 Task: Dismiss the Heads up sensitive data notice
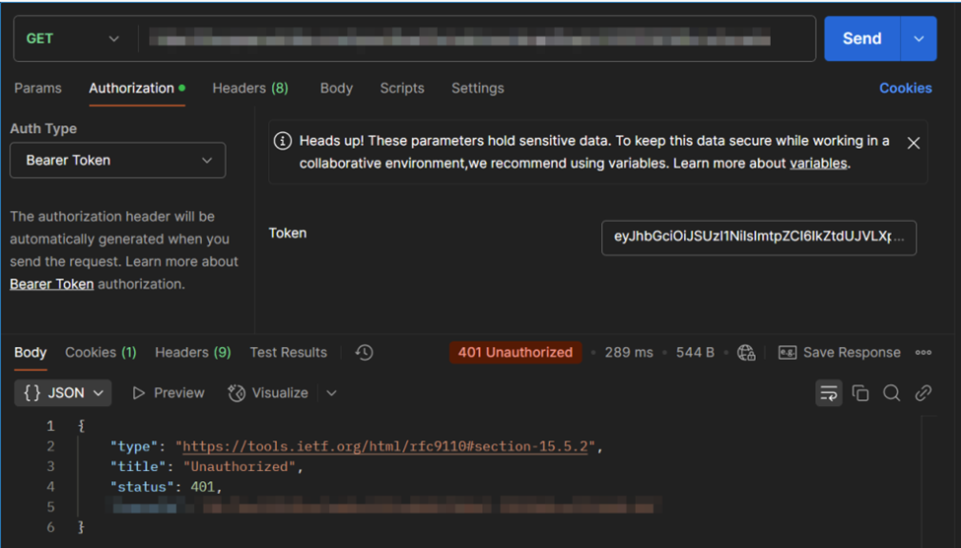click(914, 143)
